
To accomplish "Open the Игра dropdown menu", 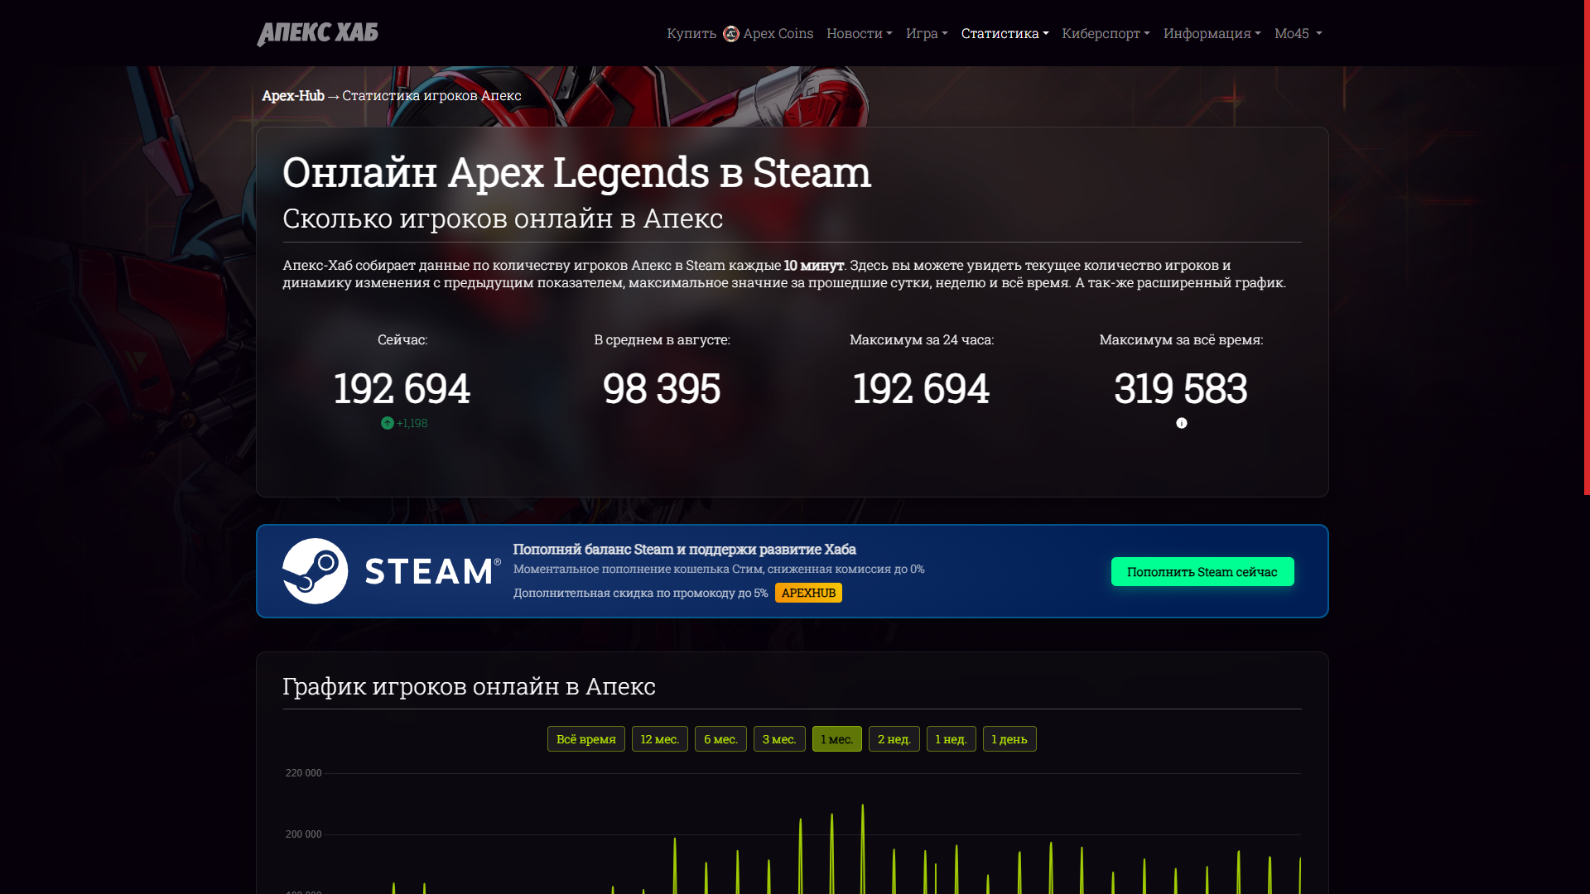I will (x=926, y=33).
